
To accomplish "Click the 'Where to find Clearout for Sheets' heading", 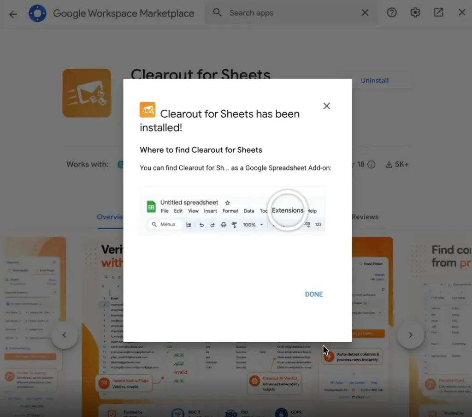I will pyautogui.click(x=201, y=150).
